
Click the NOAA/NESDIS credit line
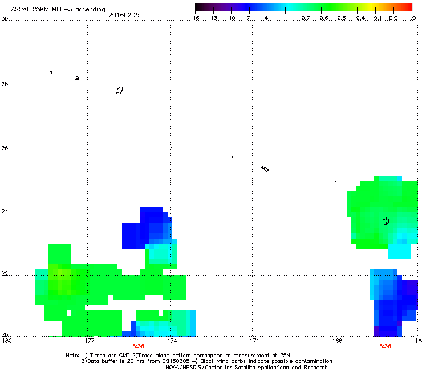[246, 367]
